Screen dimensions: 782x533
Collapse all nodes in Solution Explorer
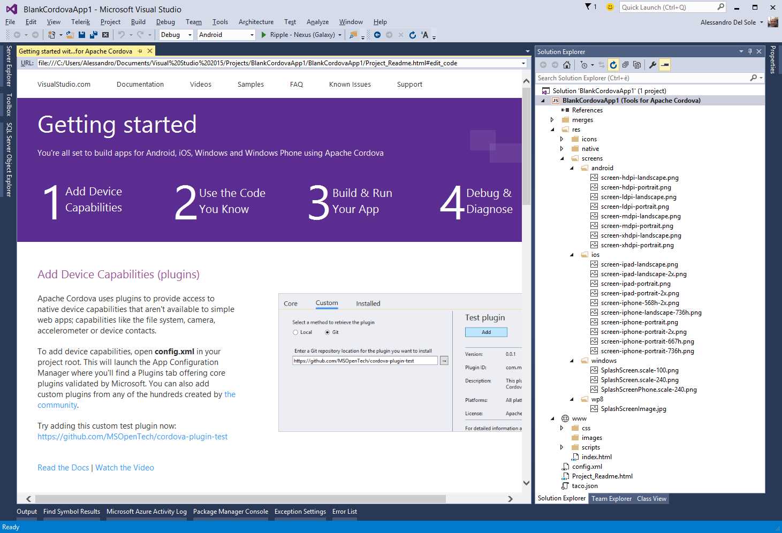(x=625, y=64)
